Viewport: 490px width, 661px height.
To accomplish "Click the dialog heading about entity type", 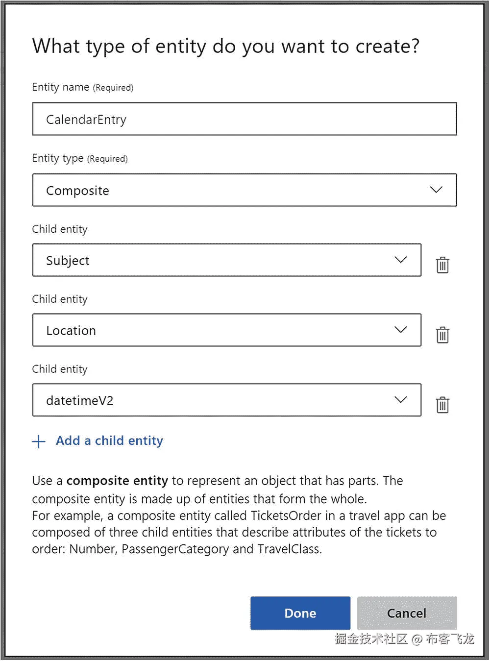I will click(x=225, y=47).
